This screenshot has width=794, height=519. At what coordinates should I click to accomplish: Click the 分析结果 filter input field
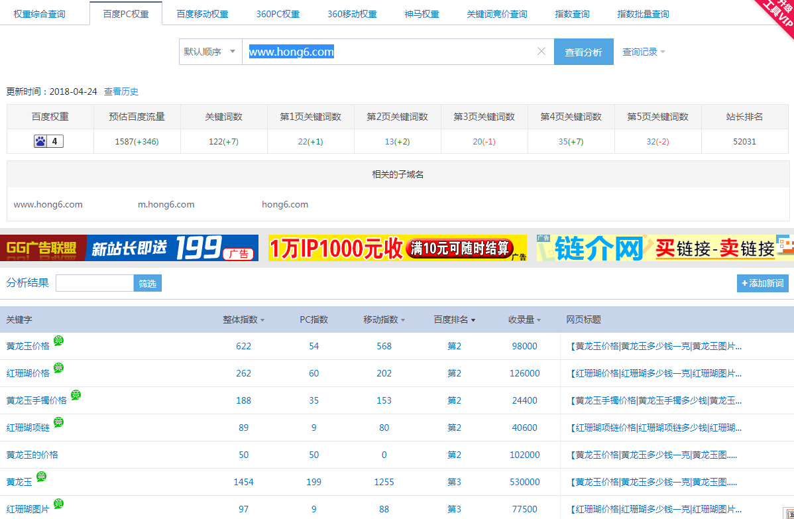coord(95,284)
